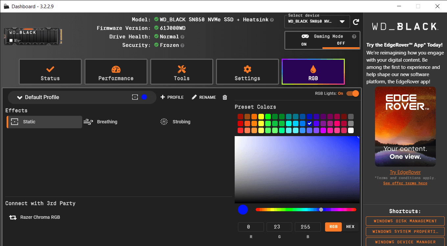Pick the bright yellow swatch in the top row
Viewport: 447px width, 246px height.
point(261,116)
